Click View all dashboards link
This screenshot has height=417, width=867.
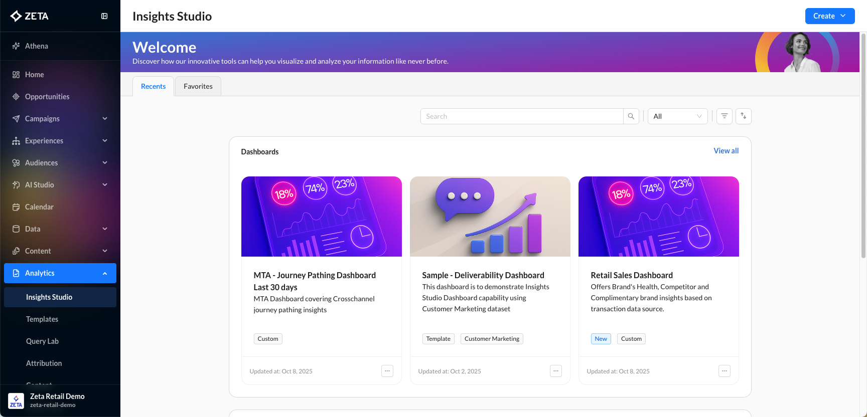click(726, 151)
